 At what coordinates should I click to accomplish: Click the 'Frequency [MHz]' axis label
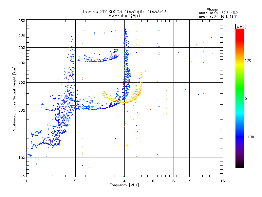point(124,185)
